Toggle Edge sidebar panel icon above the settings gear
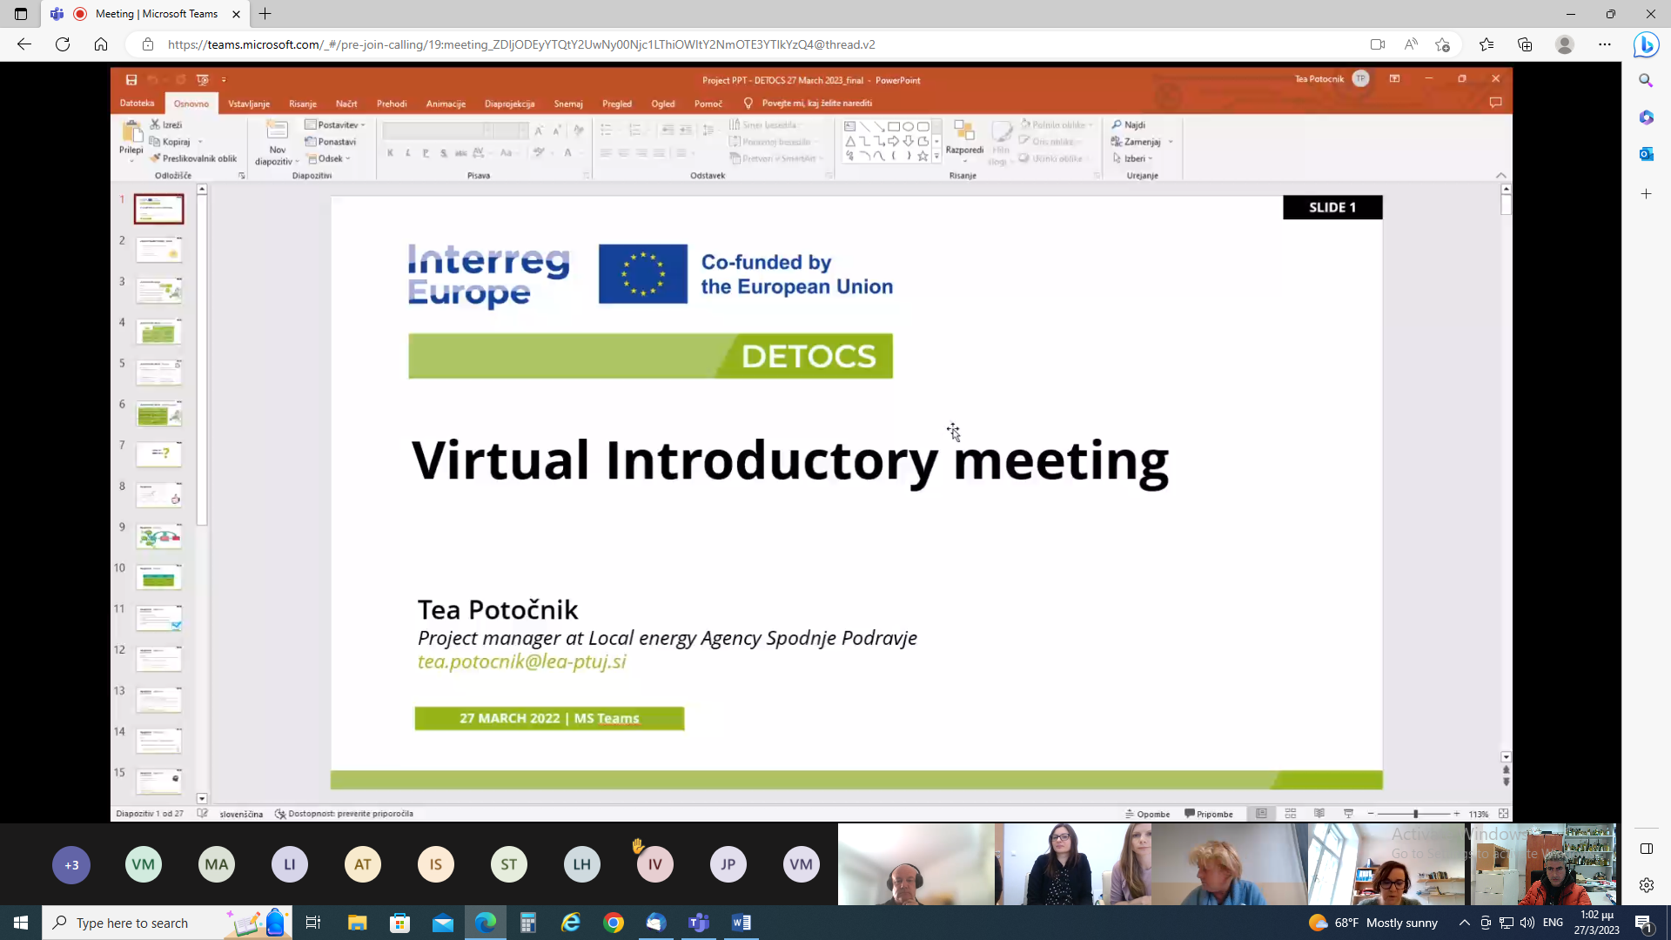Image resolution: width=1671 pixels, height=940 pixels. (1646, 849)
